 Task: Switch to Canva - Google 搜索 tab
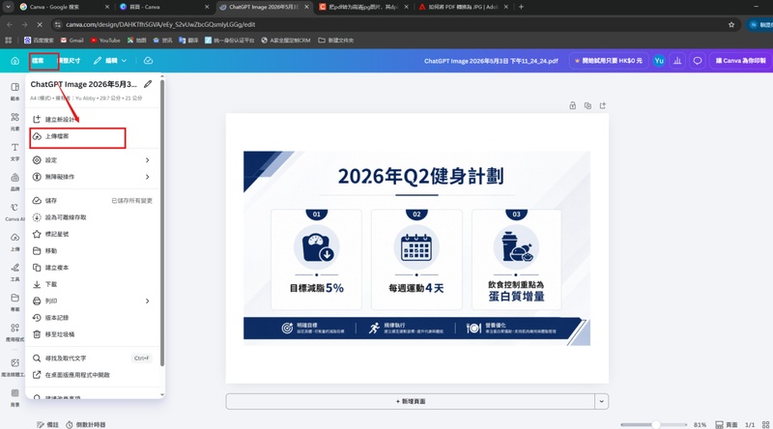coord(62,7)
